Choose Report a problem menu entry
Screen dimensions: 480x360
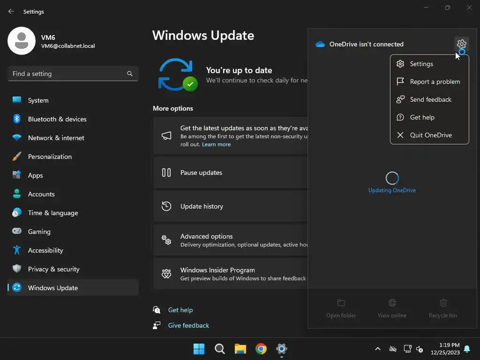click(x=429, y=82)
